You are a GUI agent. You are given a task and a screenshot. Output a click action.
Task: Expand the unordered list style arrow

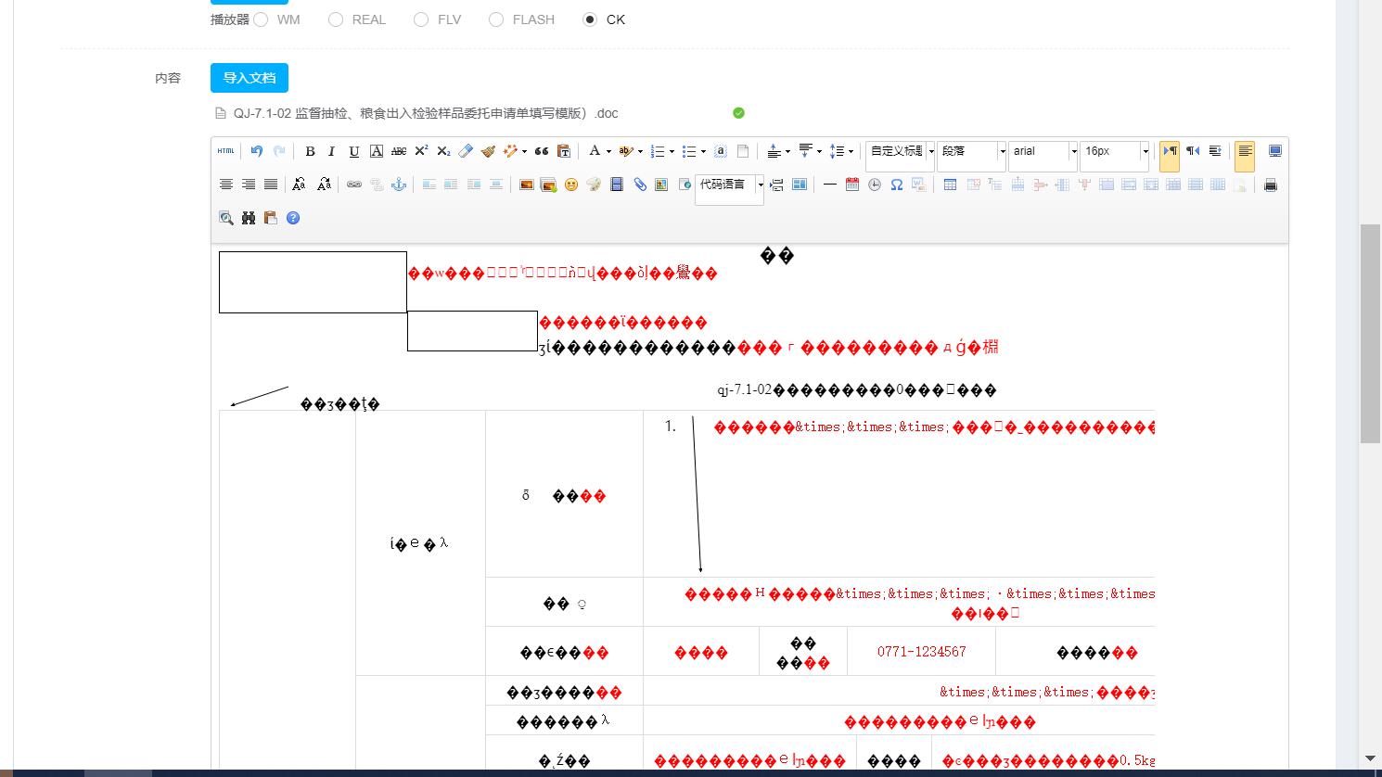(x=703, y=151)
